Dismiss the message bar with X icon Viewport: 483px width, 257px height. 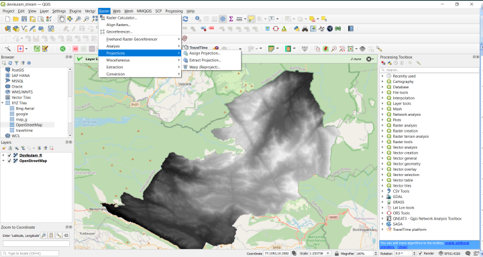(x=369, y=59)
